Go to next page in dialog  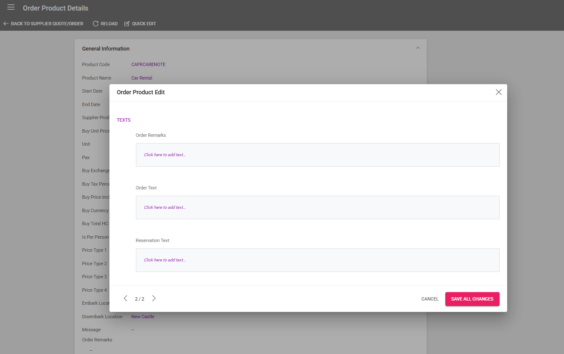click(154, 298)
